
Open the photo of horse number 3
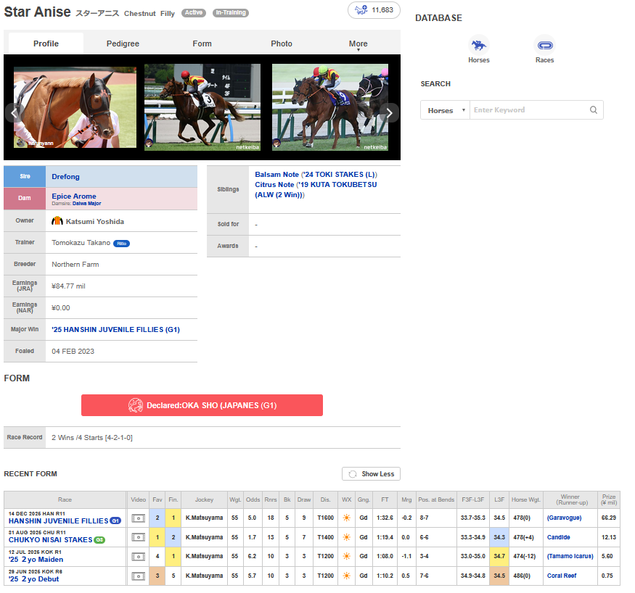202,107
